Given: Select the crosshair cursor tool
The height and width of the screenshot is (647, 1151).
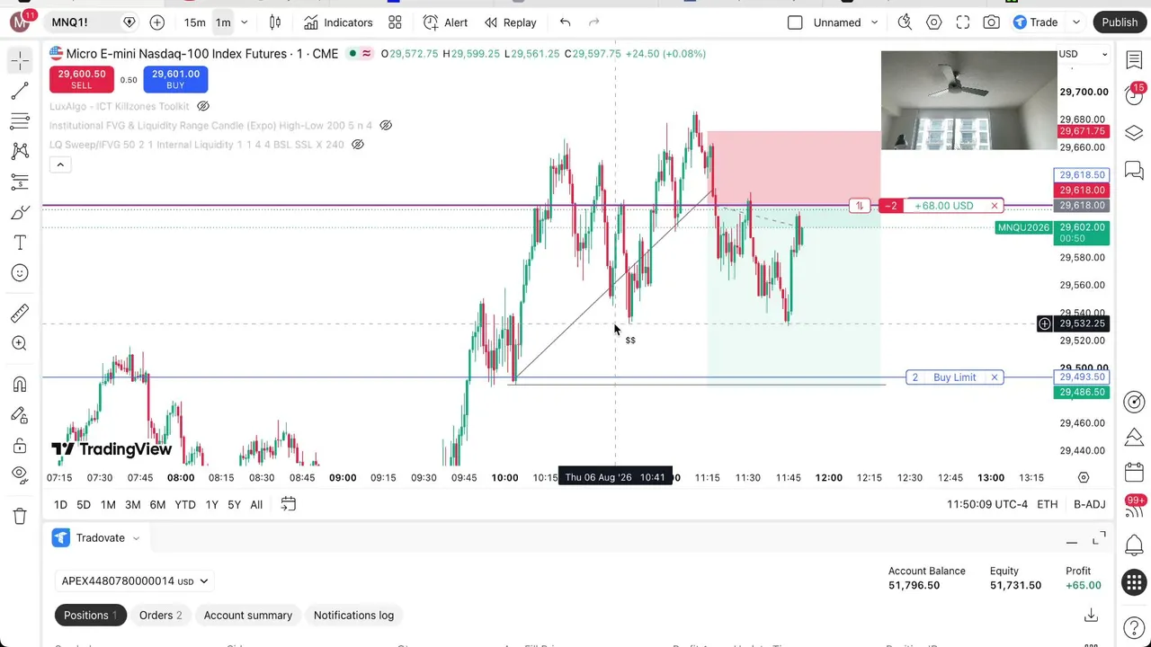Looking at the screenshot, I should (x=20, y=61).
